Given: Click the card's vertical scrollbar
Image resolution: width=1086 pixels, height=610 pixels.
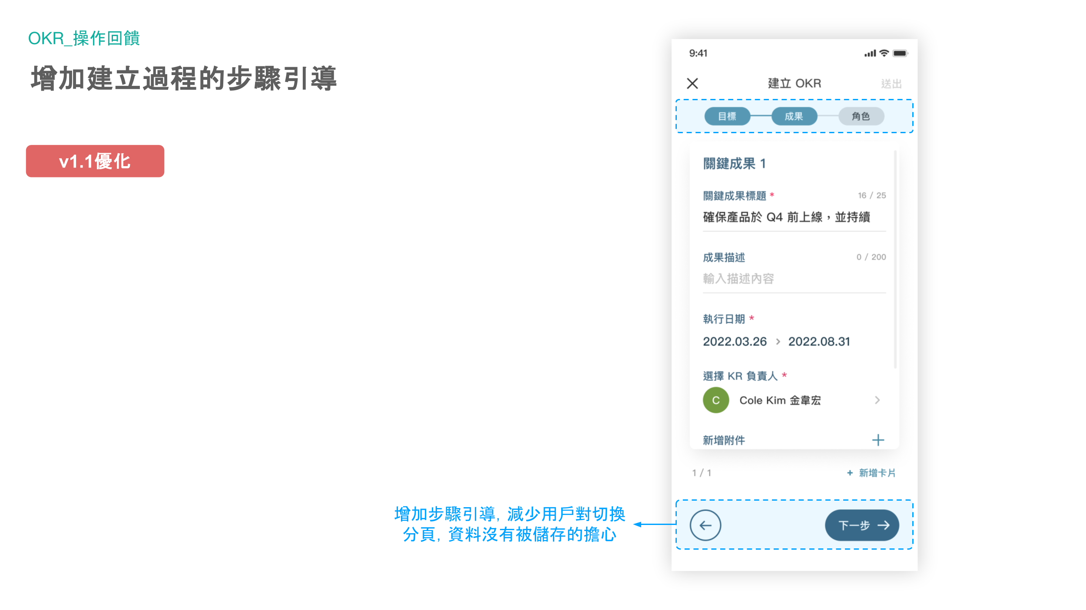Looking at the screenshot, I should point(895,259).
